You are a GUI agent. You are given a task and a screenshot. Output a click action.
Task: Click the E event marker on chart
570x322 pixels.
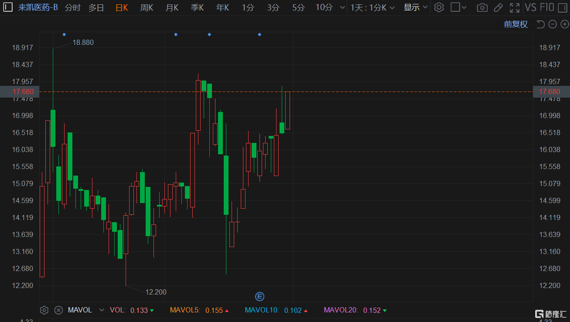point(259,297)
